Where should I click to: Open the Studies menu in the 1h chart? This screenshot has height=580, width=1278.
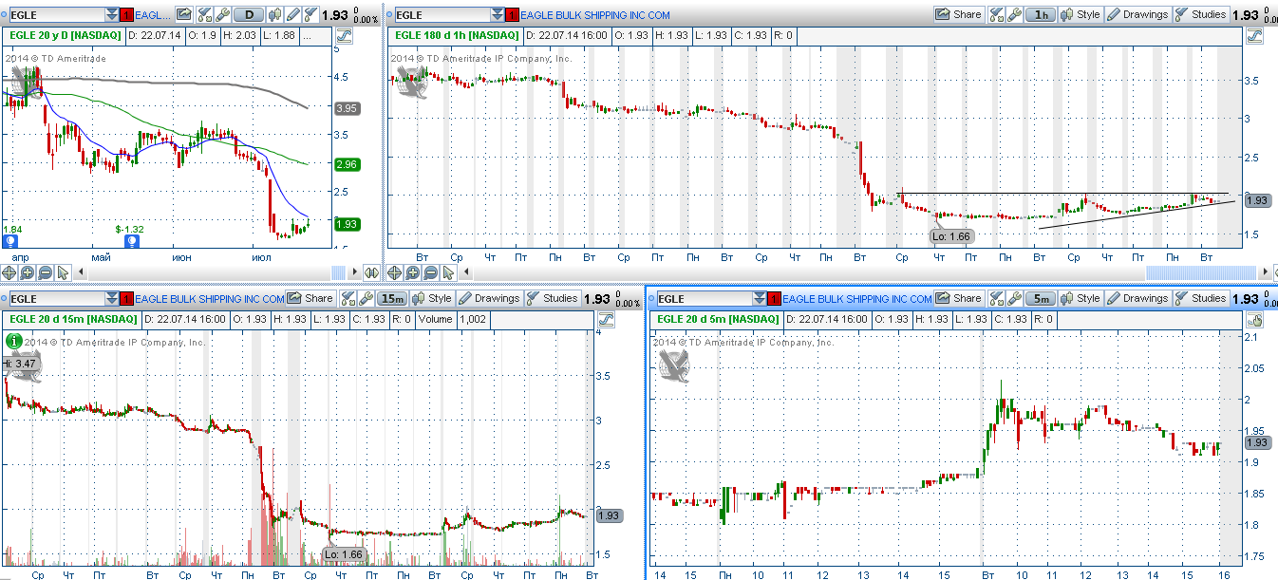click(1201, 14)
